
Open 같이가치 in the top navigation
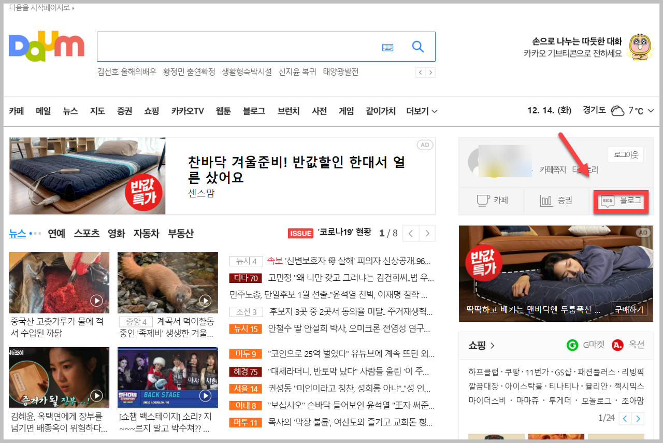tap(381, 111)
